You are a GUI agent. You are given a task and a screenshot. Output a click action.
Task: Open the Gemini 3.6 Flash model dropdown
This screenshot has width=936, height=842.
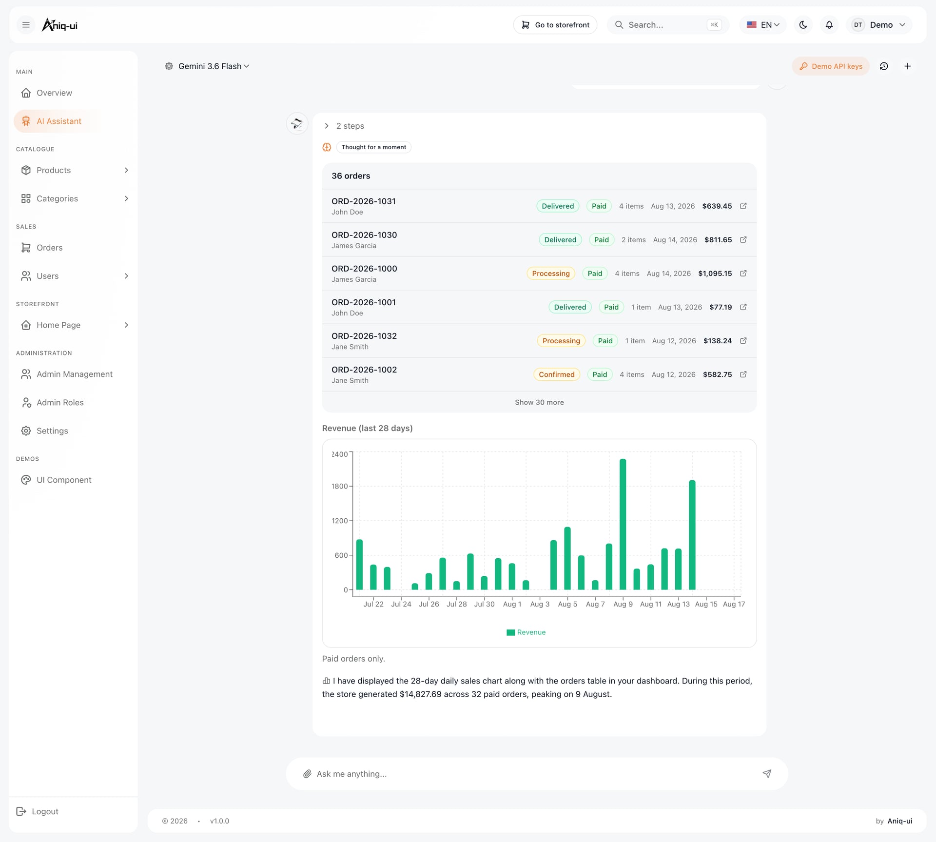[x=207, y=66]
